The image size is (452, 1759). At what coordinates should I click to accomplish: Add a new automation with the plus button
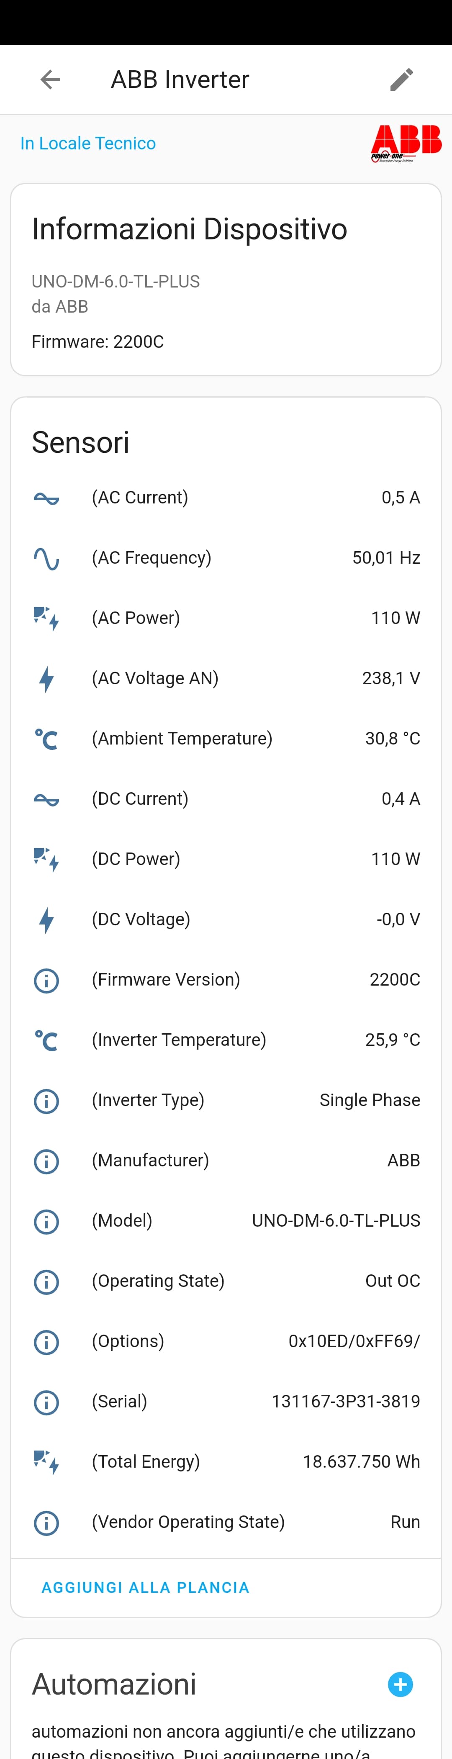point(399,1685)
